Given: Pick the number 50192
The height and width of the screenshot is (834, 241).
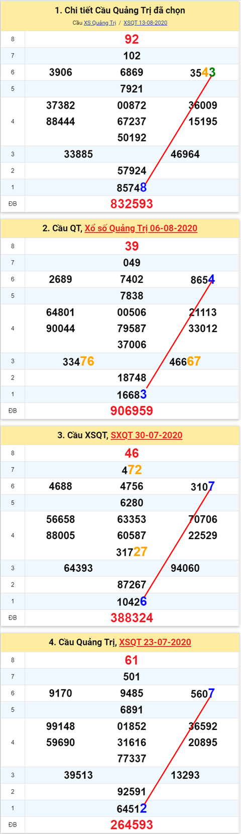Looking at the screenshot, I should point(132,137).
